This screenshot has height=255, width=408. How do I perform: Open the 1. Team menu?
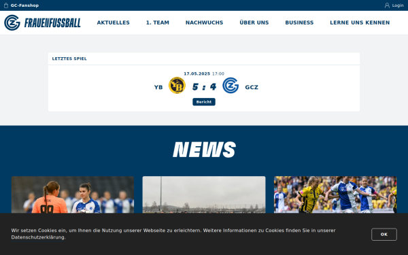coord(158,22)
